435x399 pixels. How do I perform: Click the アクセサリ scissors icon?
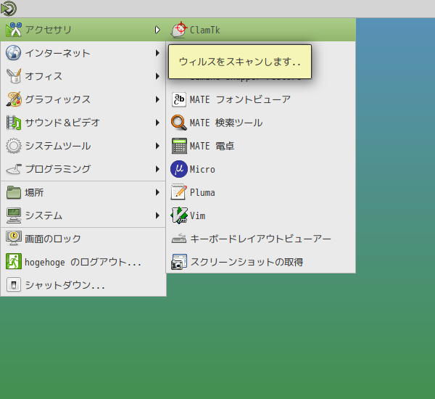point(13,30)
